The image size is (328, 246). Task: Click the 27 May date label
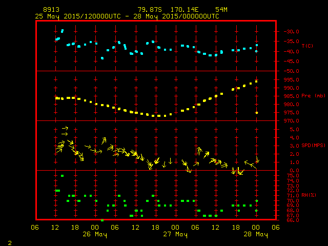click(x=175, y=234)
